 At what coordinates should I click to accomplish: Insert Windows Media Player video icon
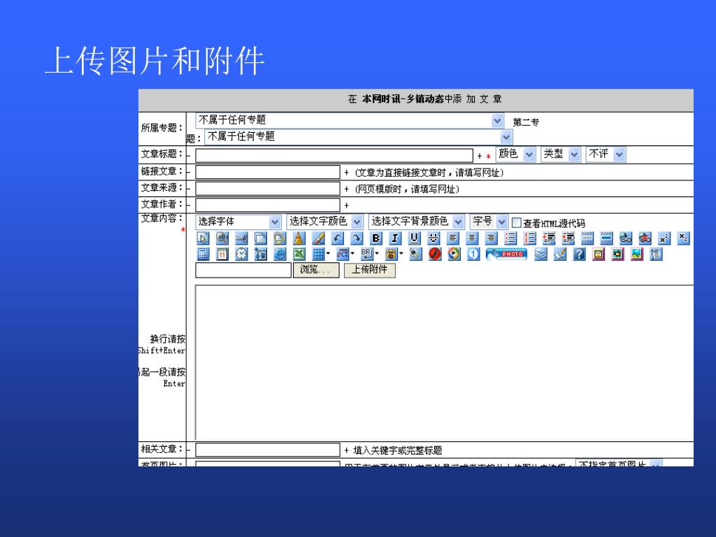click(x=454, y=254)
